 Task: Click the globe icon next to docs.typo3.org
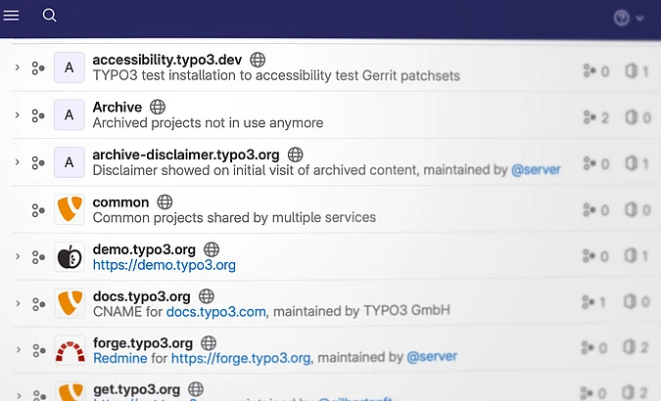207,296
